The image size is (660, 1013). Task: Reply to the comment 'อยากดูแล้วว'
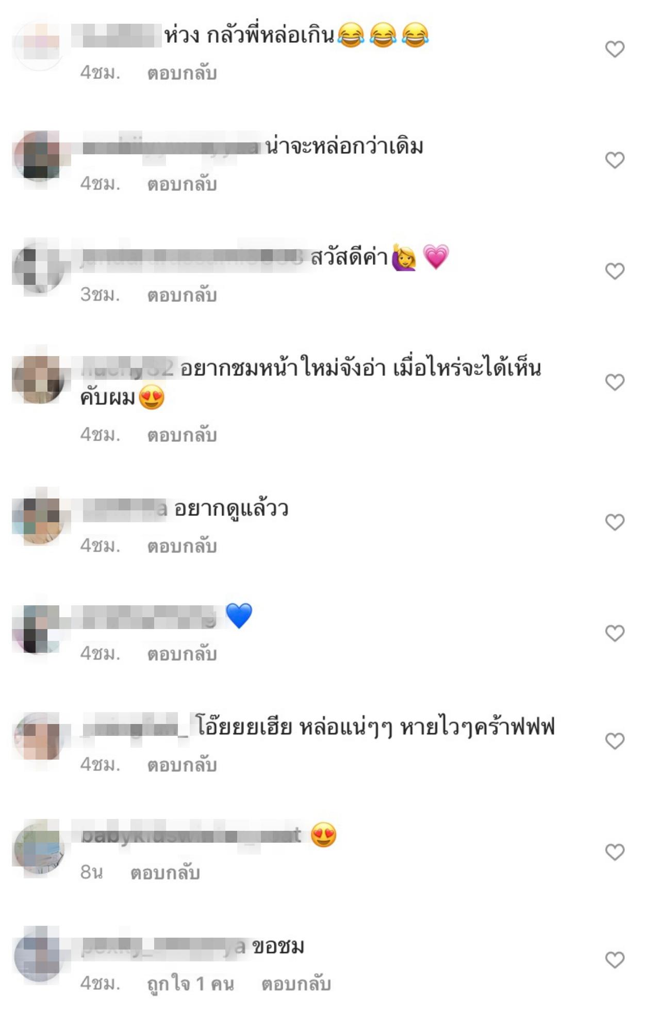[x=182, y=545]
